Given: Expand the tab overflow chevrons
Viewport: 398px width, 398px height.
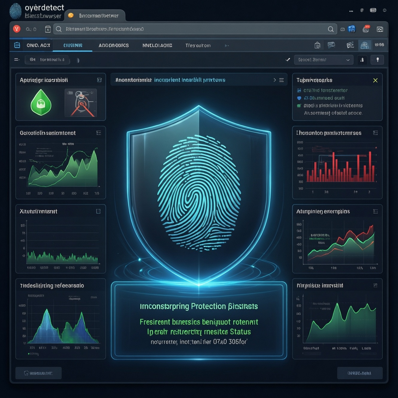Looking at the screenshot, I should coord(227,46).
